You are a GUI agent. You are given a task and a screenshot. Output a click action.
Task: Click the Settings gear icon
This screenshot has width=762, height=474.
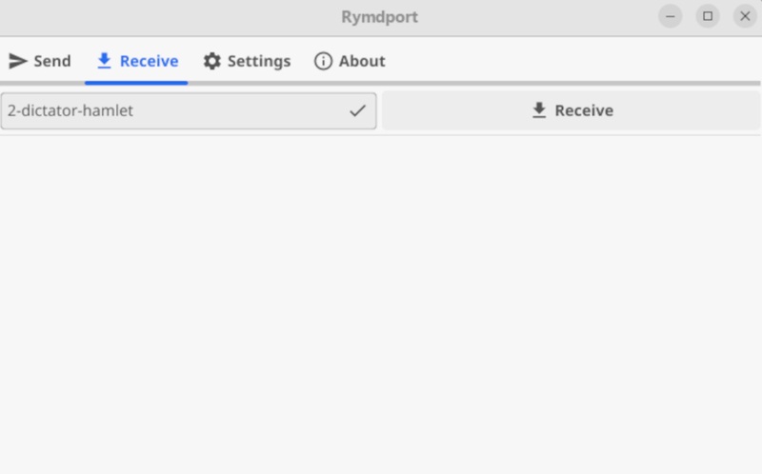point(211,61)
